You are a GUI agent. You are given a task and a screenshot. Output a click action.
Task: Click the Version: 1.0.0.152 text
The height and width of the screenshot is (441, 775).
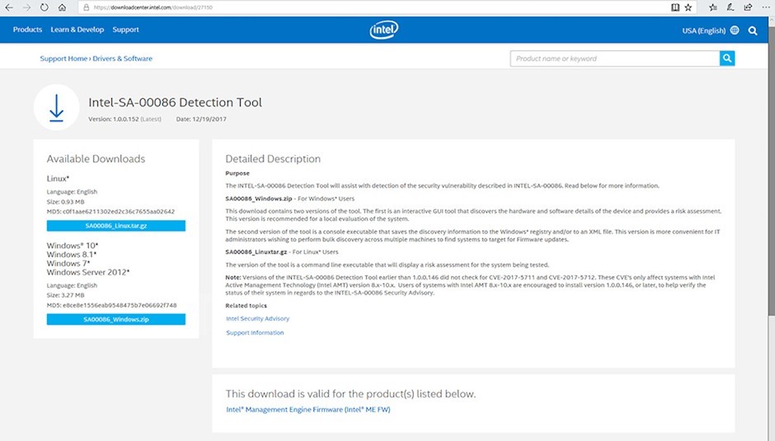[x=124, y=120]
